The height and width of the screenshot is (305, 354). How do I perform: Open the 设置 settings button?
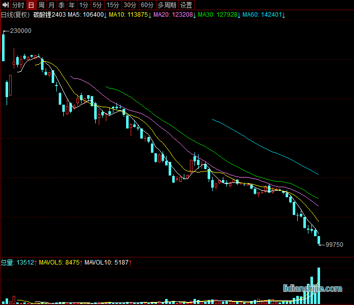[x=186, y=5]
